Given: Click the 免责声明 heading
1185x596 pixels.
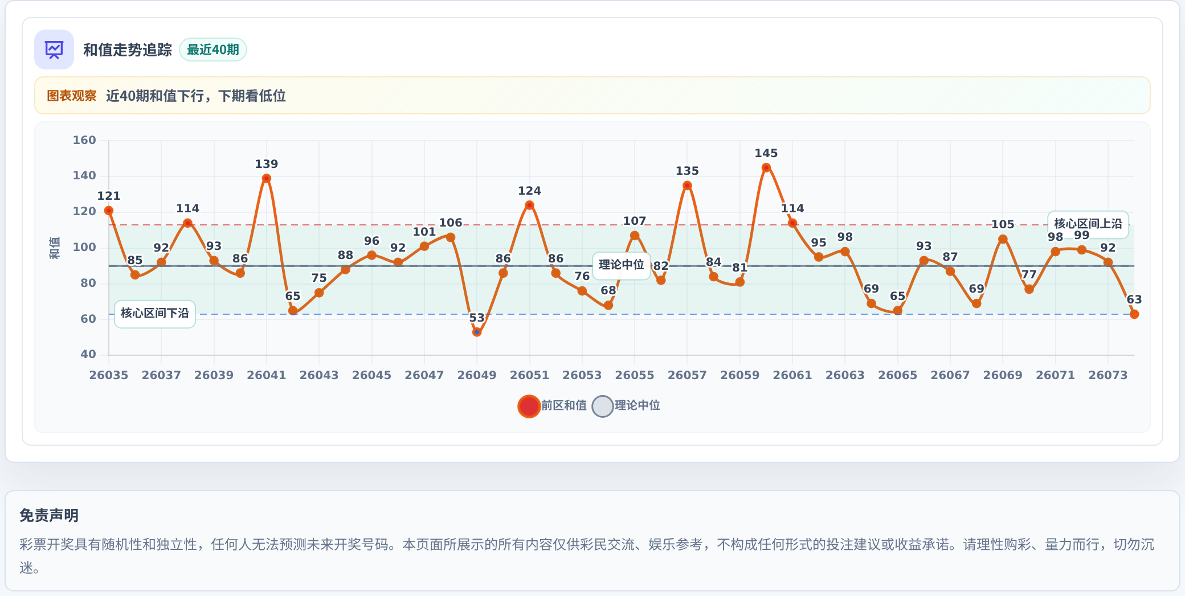Looking at the screenshot, I should point(49,516).
